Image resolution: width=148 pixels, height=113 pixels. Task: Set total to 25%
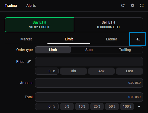[97, 107]
